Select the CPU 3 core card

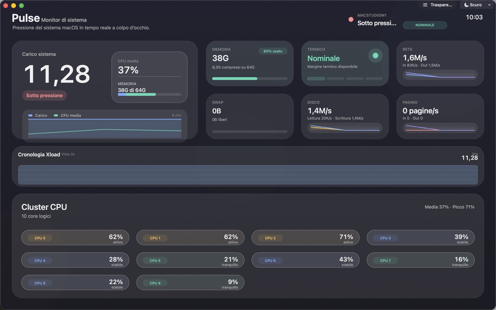click(420, 238)
